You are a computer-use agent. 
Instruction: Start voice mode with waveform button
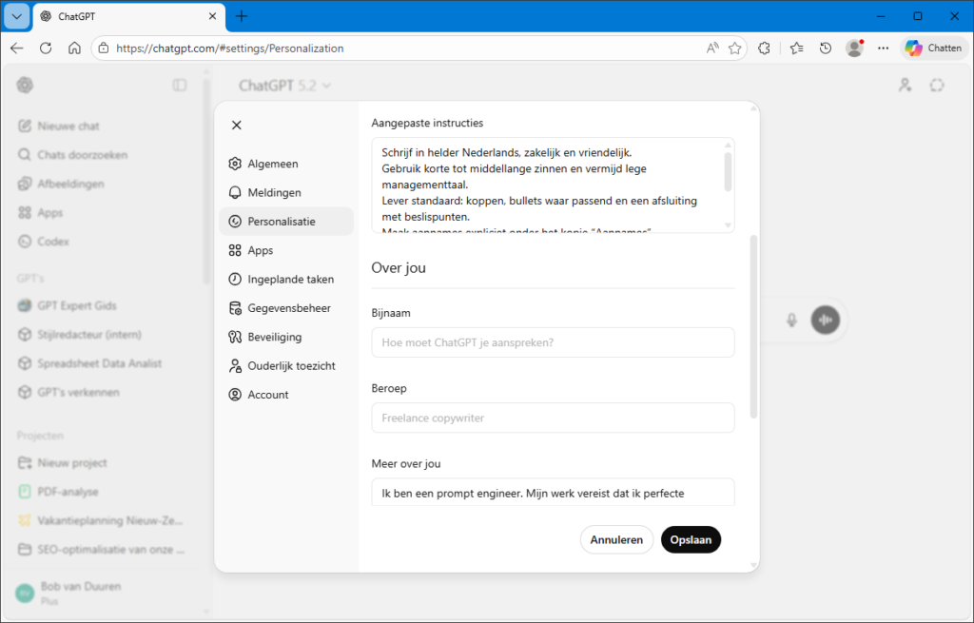[825, 320]
